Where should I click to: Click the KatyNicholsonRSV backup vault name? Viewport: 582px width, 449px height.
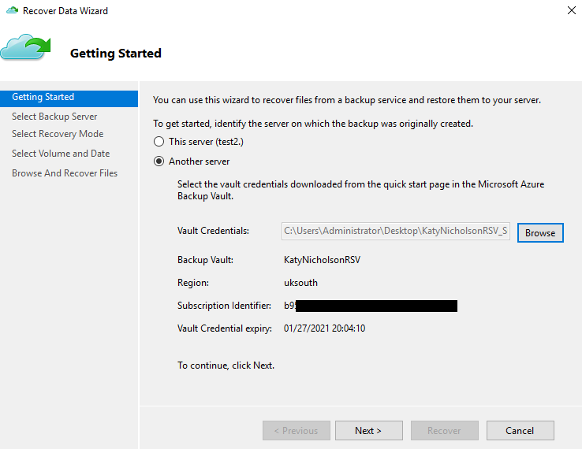click(x=322, y=259)
